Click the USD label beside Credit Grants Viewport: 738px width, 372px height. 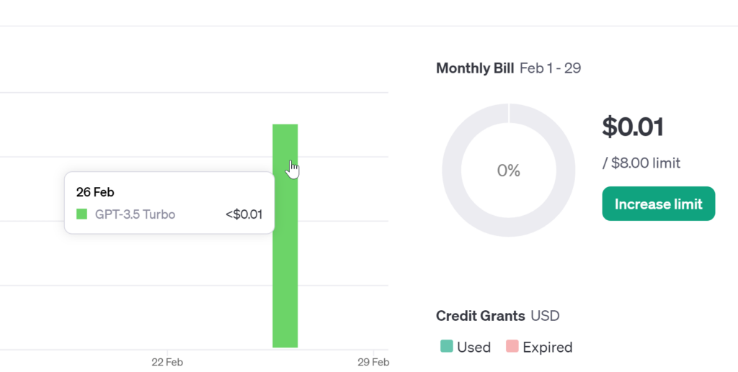click(x=545, y=316)
